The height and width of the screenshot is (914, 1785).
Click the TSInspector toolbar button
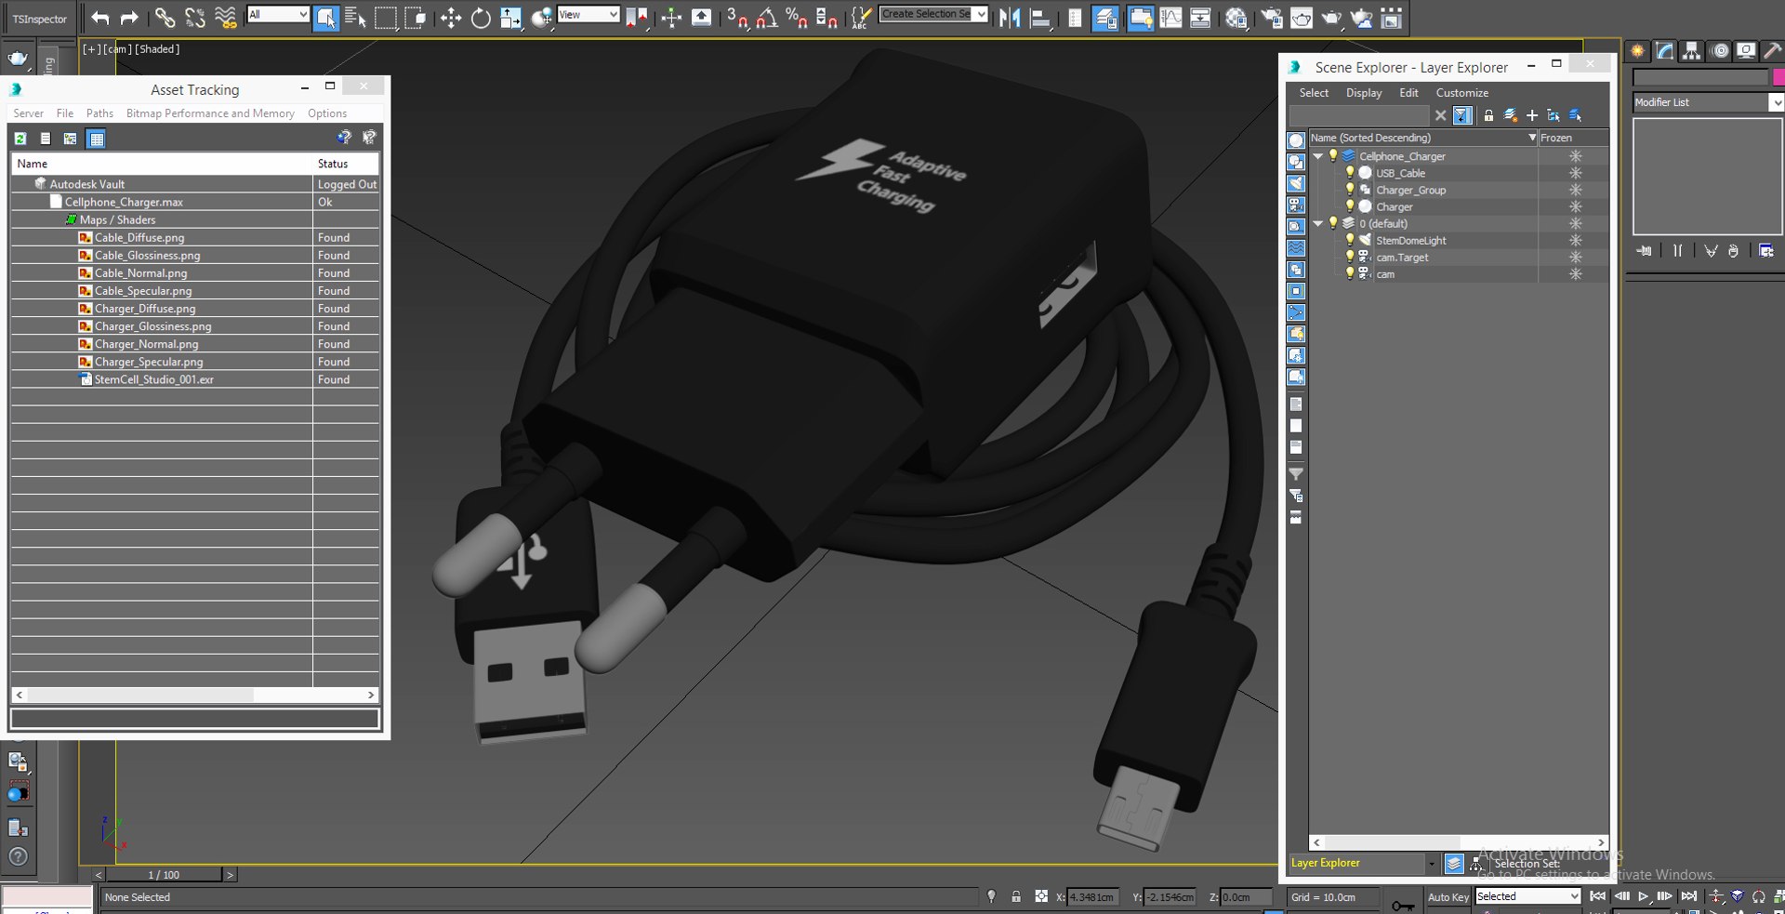click(39, 19)
